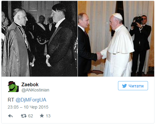The image size is (156, 125).
Task: Click the handshake in the color photo
Action: [100, 56]
